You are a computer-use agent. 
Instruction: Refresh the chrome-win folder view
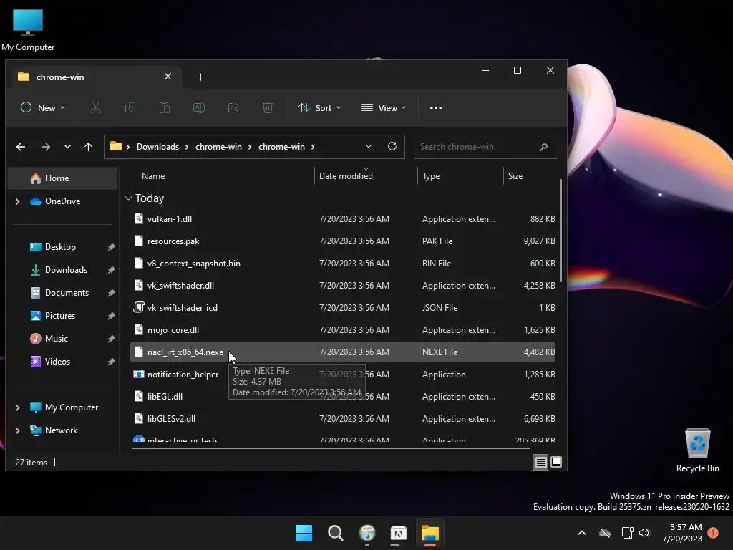click(x=392, y=146)
